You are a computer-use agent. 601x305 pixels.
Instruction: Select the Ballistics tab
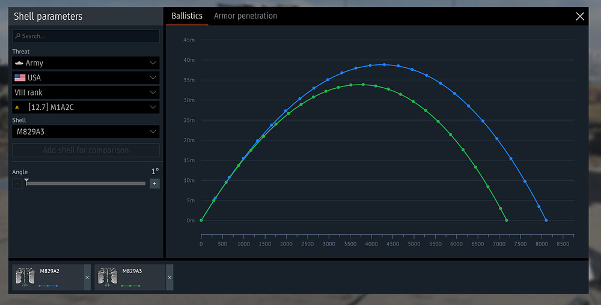coord(187,16)
